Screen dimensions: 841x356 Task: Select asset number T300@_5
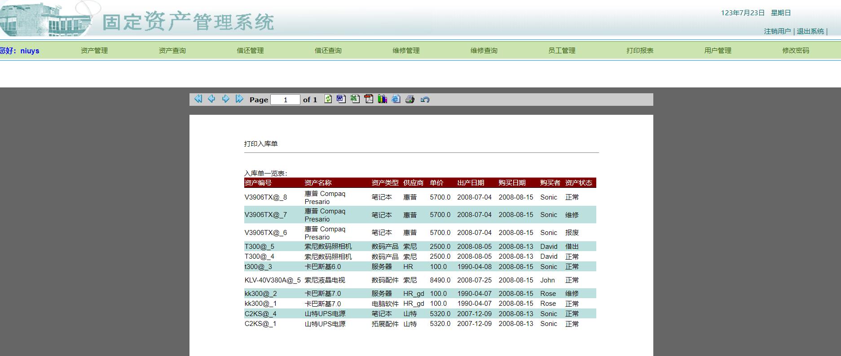pos(260,247)
